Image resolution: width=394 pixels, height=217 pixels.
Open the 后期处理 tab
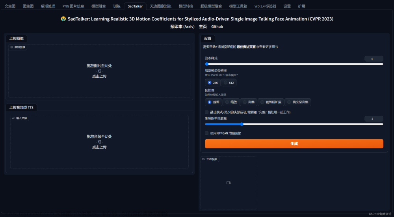point(48,6)
